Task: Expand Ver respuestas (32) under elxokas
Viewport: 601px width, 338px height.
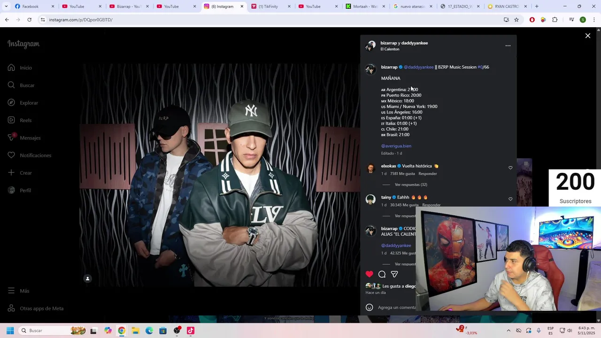Action: (x=411, y=185)
